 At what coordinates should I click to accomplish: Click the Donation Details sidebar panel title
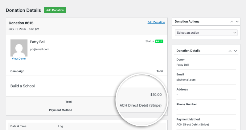pos(188,51)
